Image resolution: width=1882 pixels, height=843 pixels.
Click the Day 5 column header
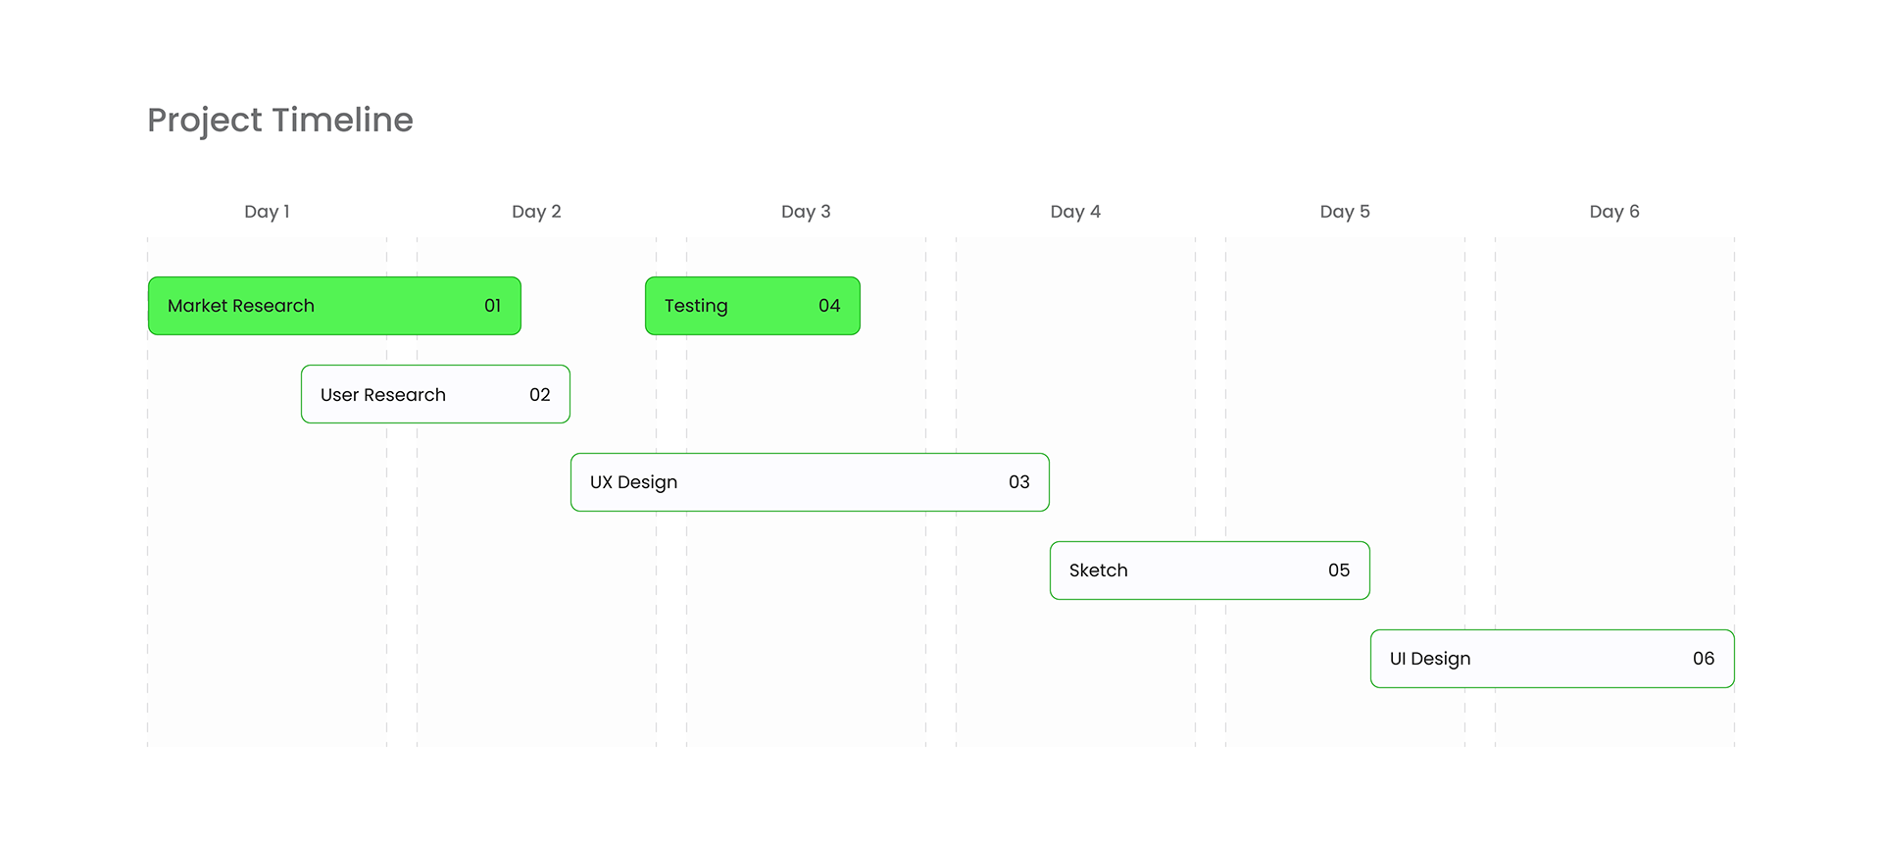(1345, 212)
